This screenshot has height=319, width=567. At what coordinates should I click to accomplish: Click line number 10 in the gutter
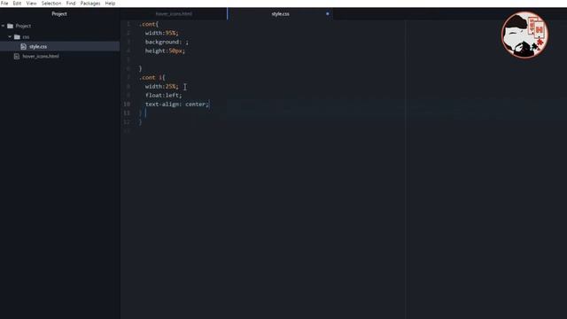tap(127, 105)
